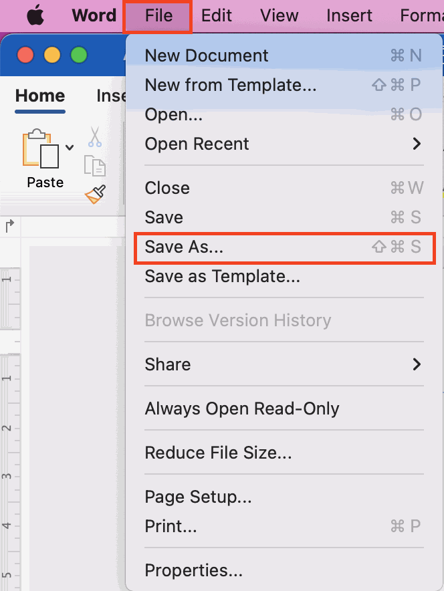Choose Save As... from File menu
444x591 pixels.
(284, 247)
